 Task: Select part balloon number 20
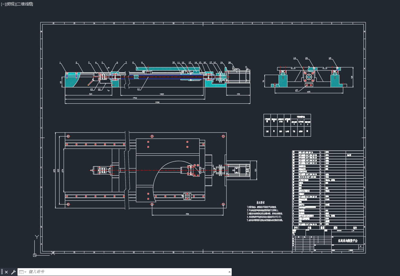tap(230, 63)
